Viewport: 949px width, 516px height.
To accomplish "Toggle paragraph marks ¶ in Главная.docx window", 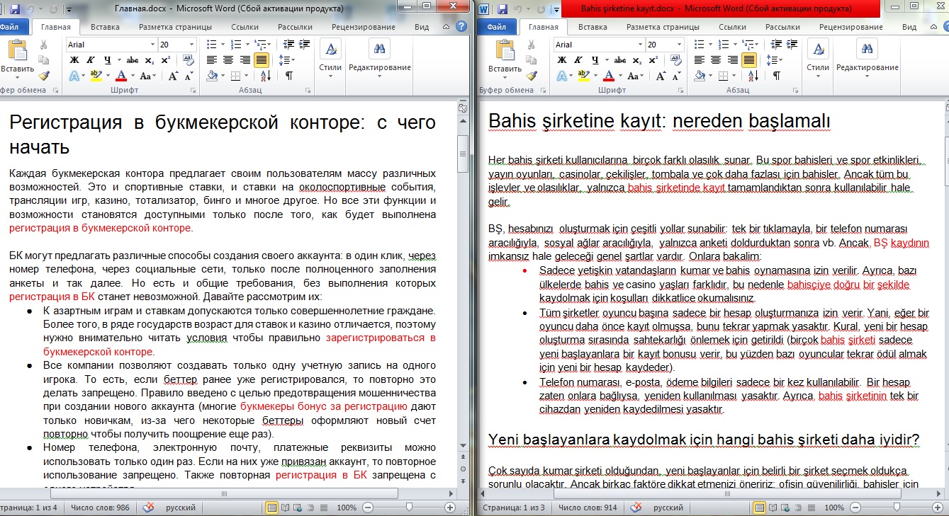I will click(289, 76).
